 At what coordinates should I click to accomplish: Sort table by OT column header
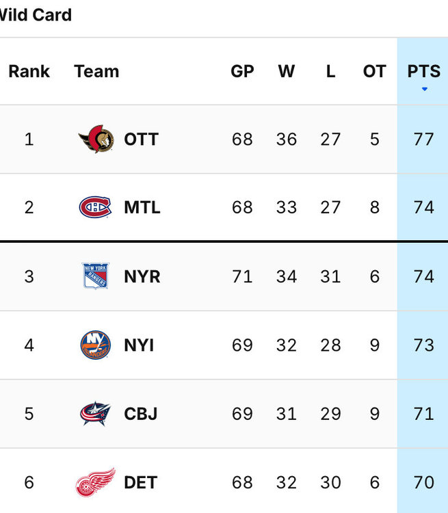[374, 71]
